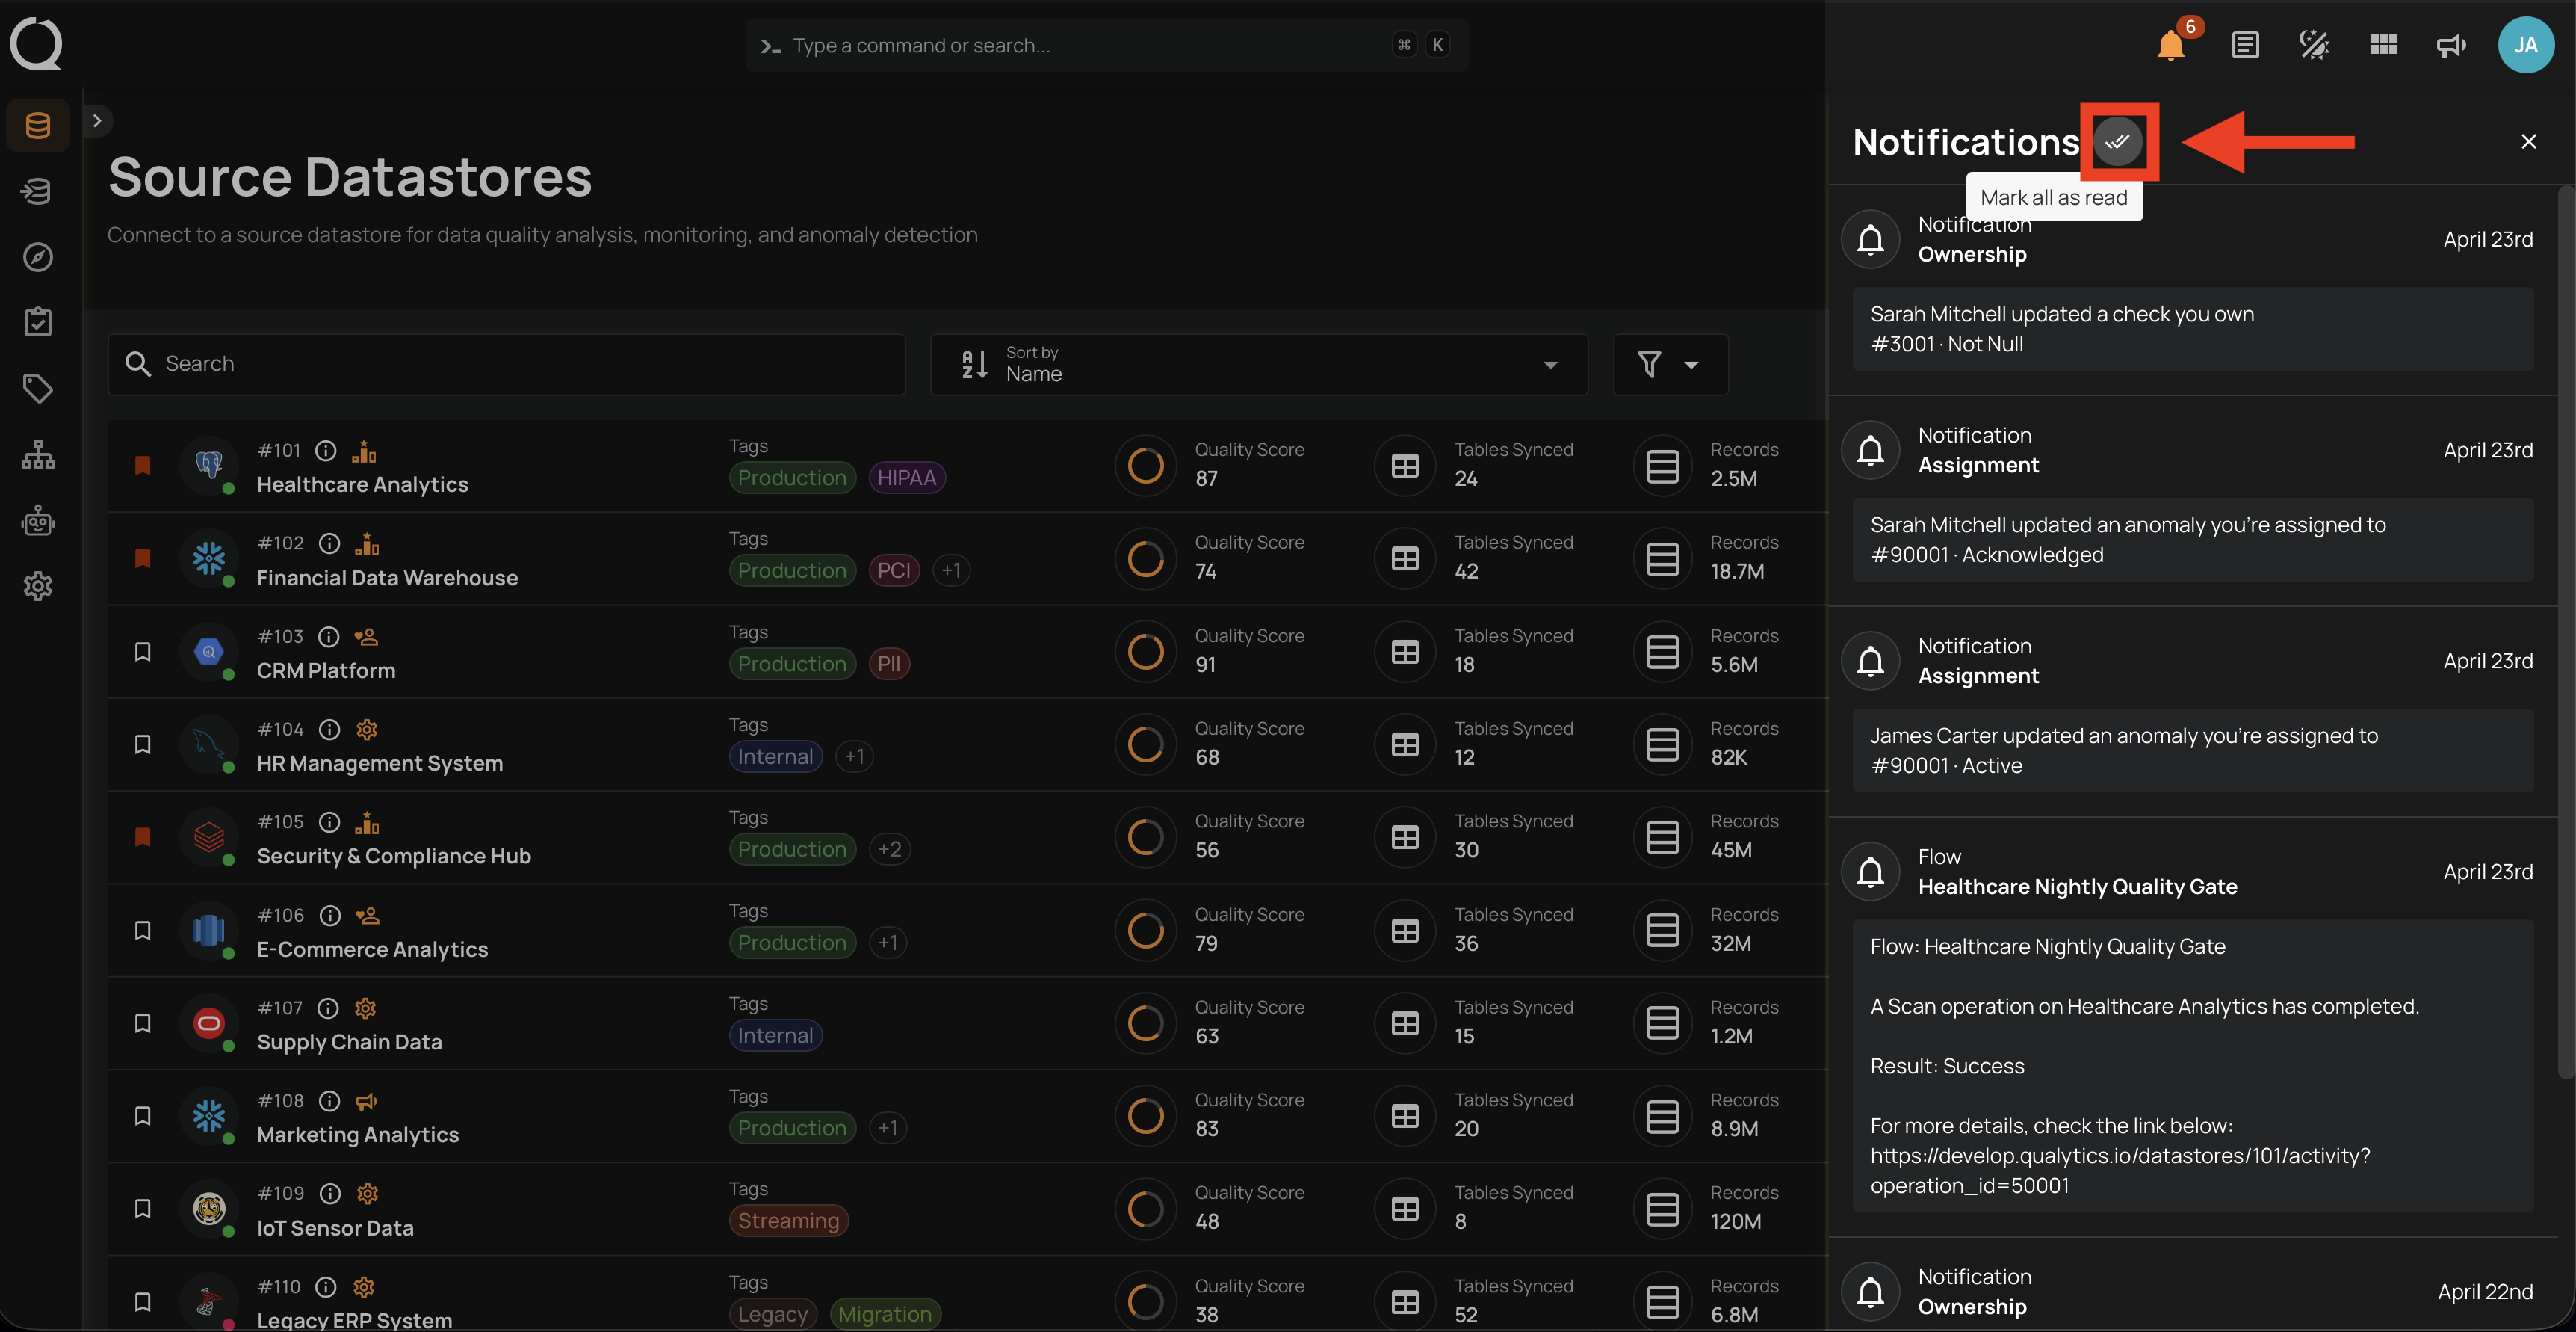The image size is (2576, 1332).
Task: Click the Mark all as read checkmark icon
Action: tap(2118, 141)
